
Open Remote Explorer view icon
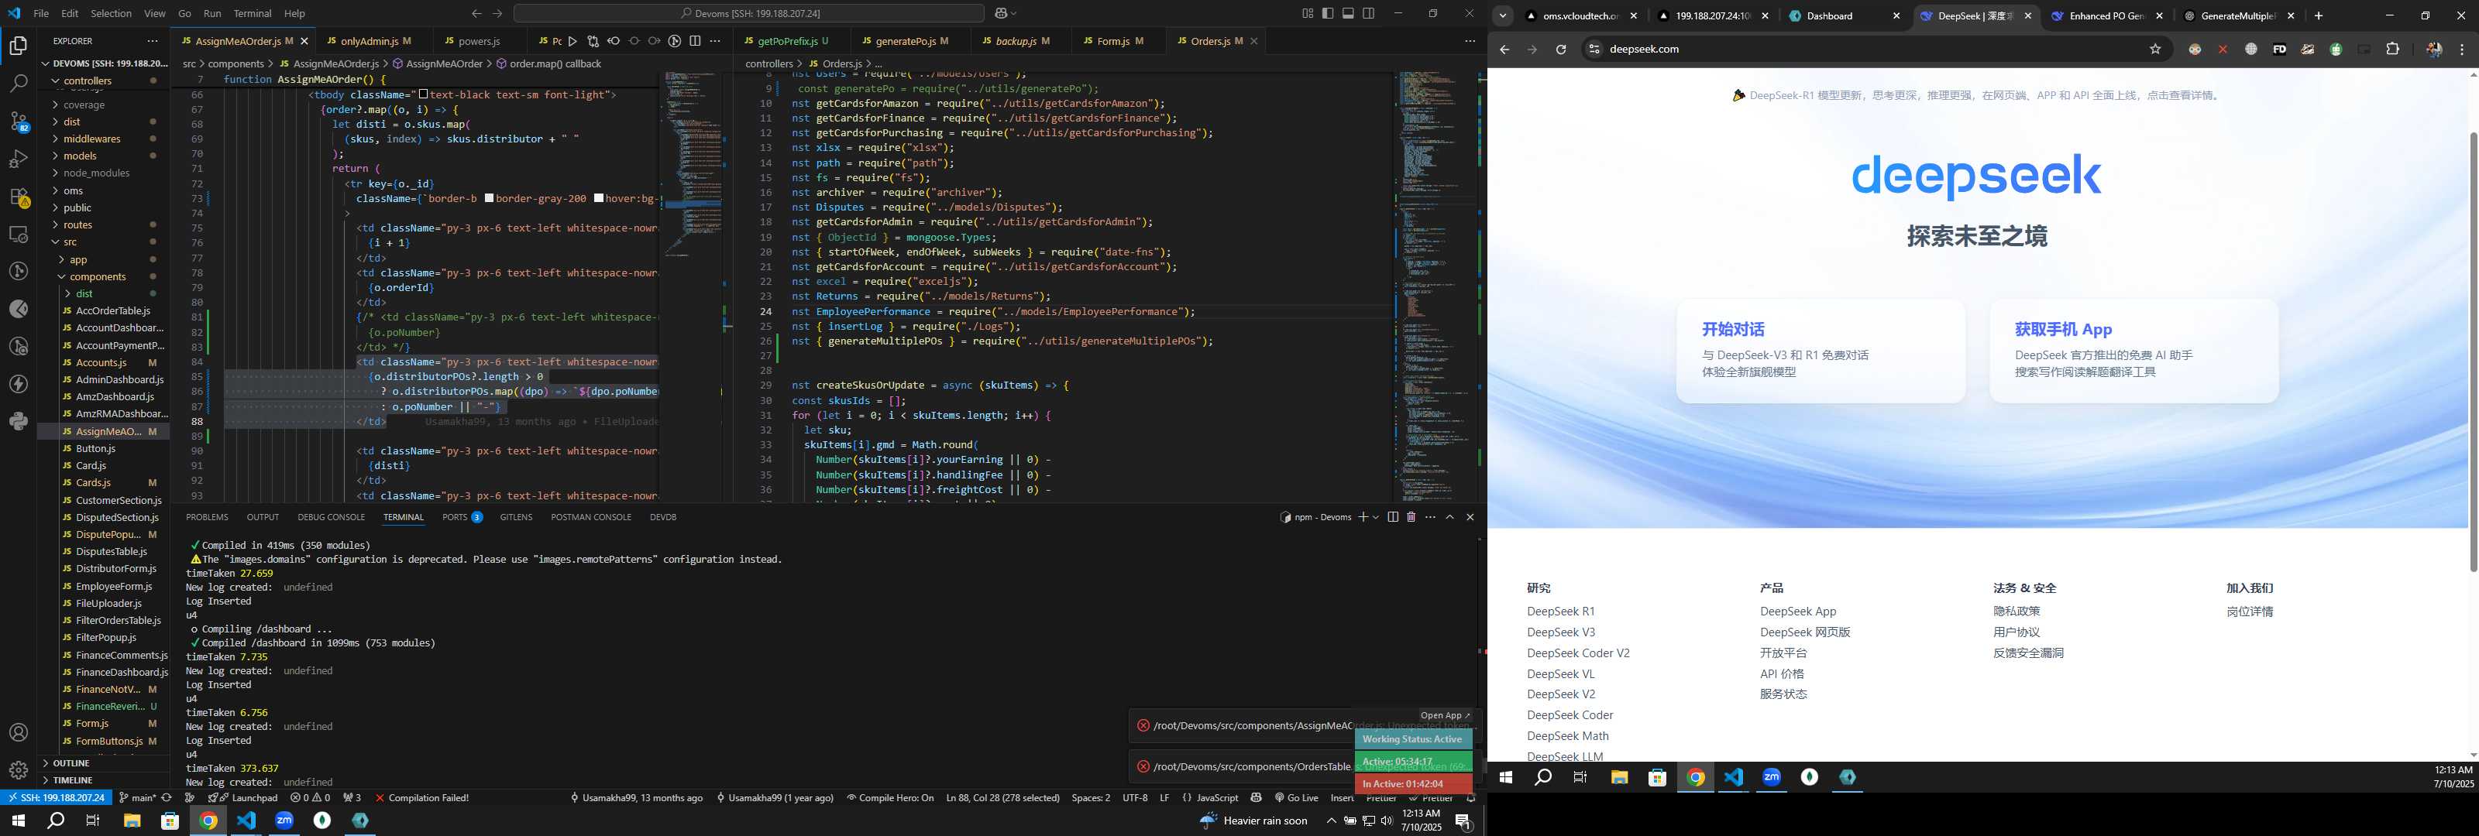[x=19, y=234]
